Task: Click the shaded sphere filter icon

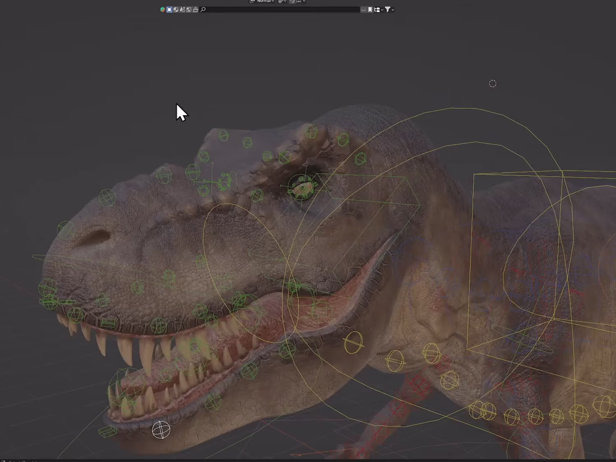Action: click(176, 9)
